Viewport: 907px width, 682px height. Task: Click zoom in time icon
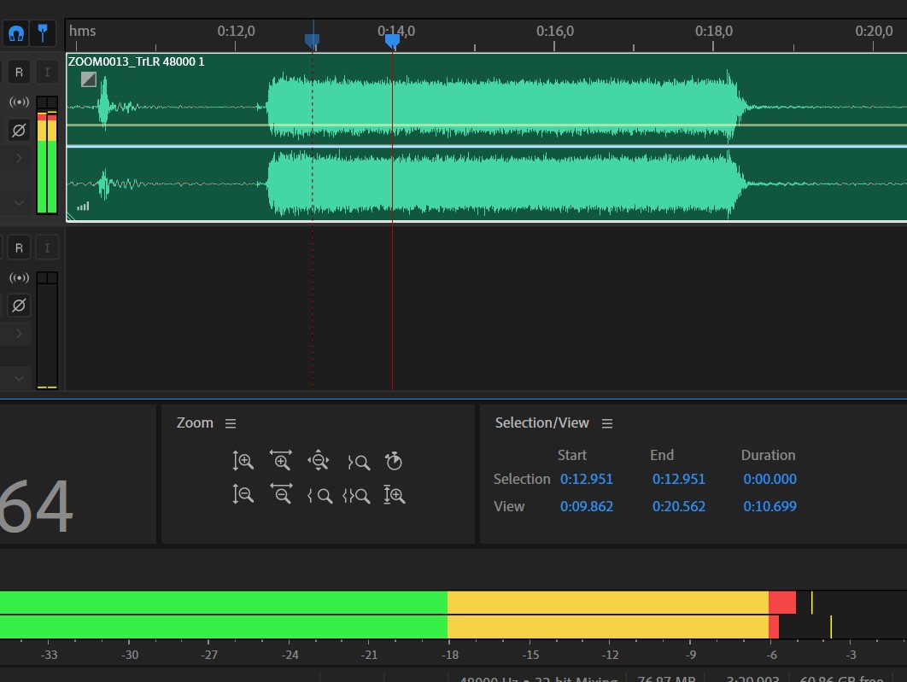coord(280,461)
